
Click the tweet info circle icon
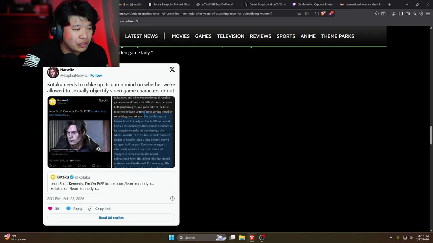[172, 198]
